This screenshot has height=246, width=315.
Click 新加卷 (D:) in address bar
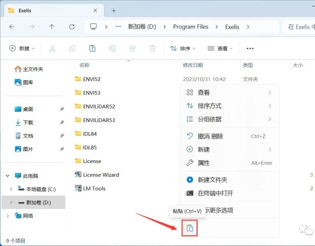142,27
